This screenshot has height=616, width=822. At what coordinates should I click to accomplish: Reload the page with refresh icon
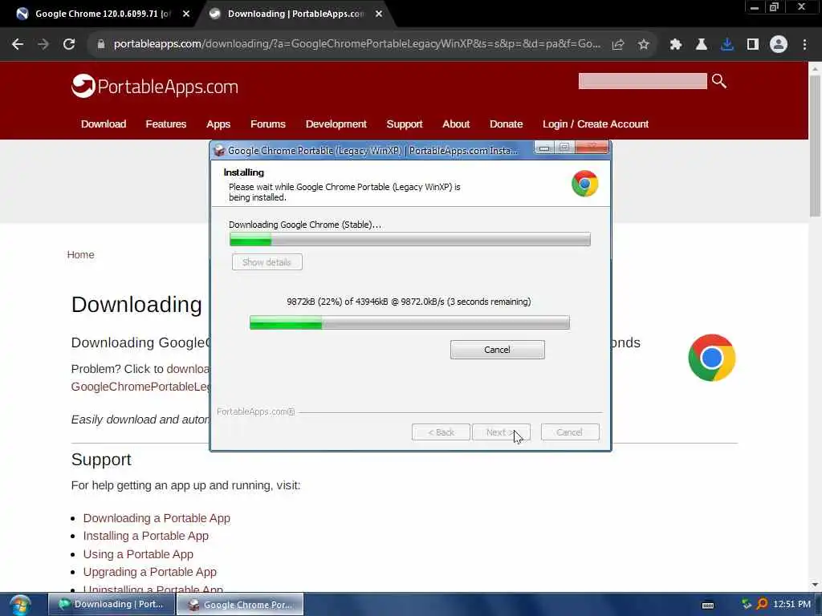click(69, 45)
